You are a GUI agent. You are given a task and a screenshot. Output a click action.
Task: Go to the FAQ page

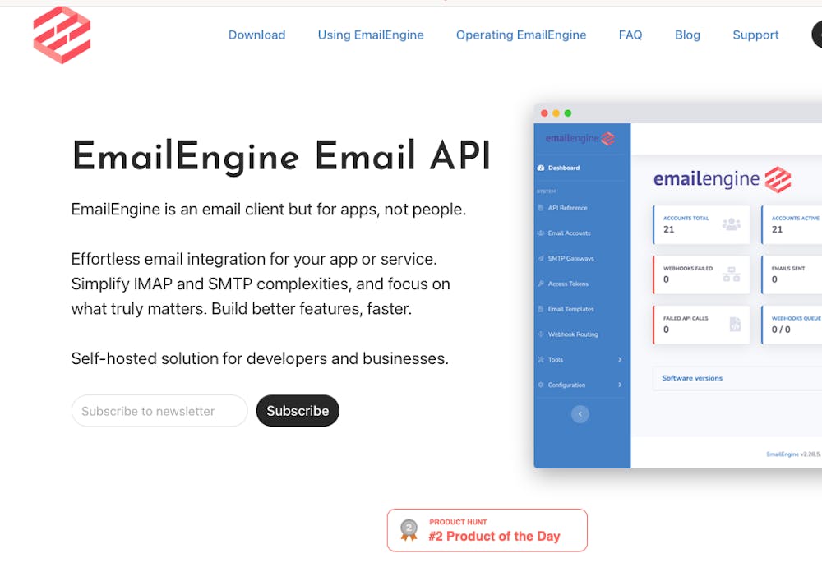pos(630,35)
